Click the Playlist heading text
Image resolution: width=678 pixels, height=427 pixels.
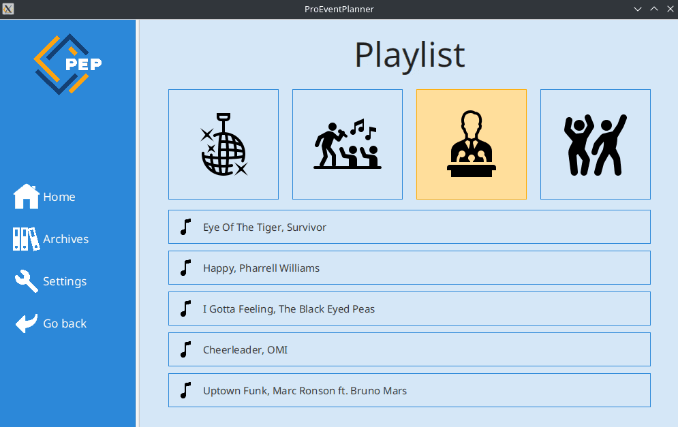click(410, 55)
